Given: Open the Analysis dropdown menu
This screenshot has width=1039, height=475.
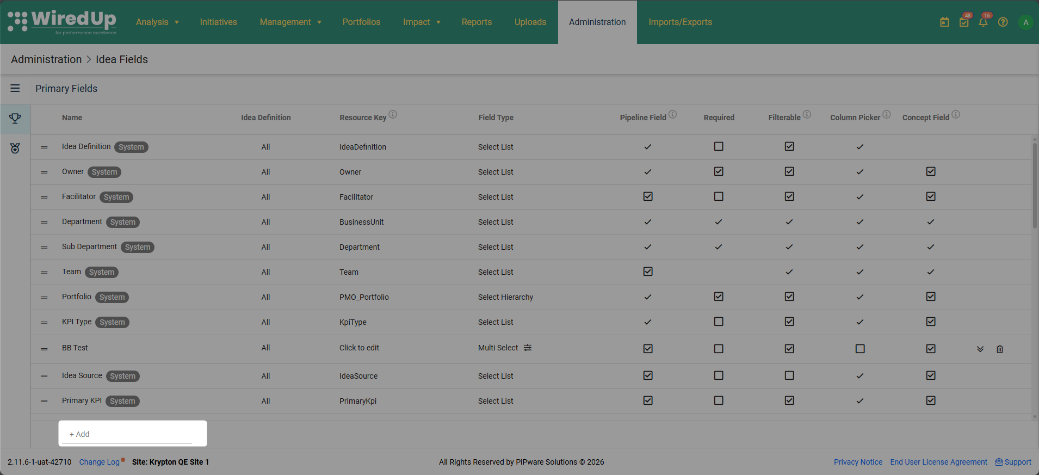Looking at the screenshot, I should coord(157,22).
